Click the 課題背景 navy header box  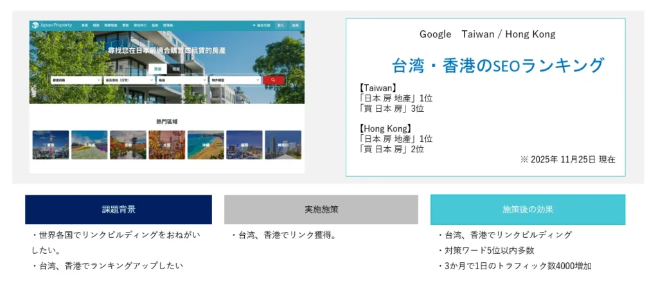118,209
